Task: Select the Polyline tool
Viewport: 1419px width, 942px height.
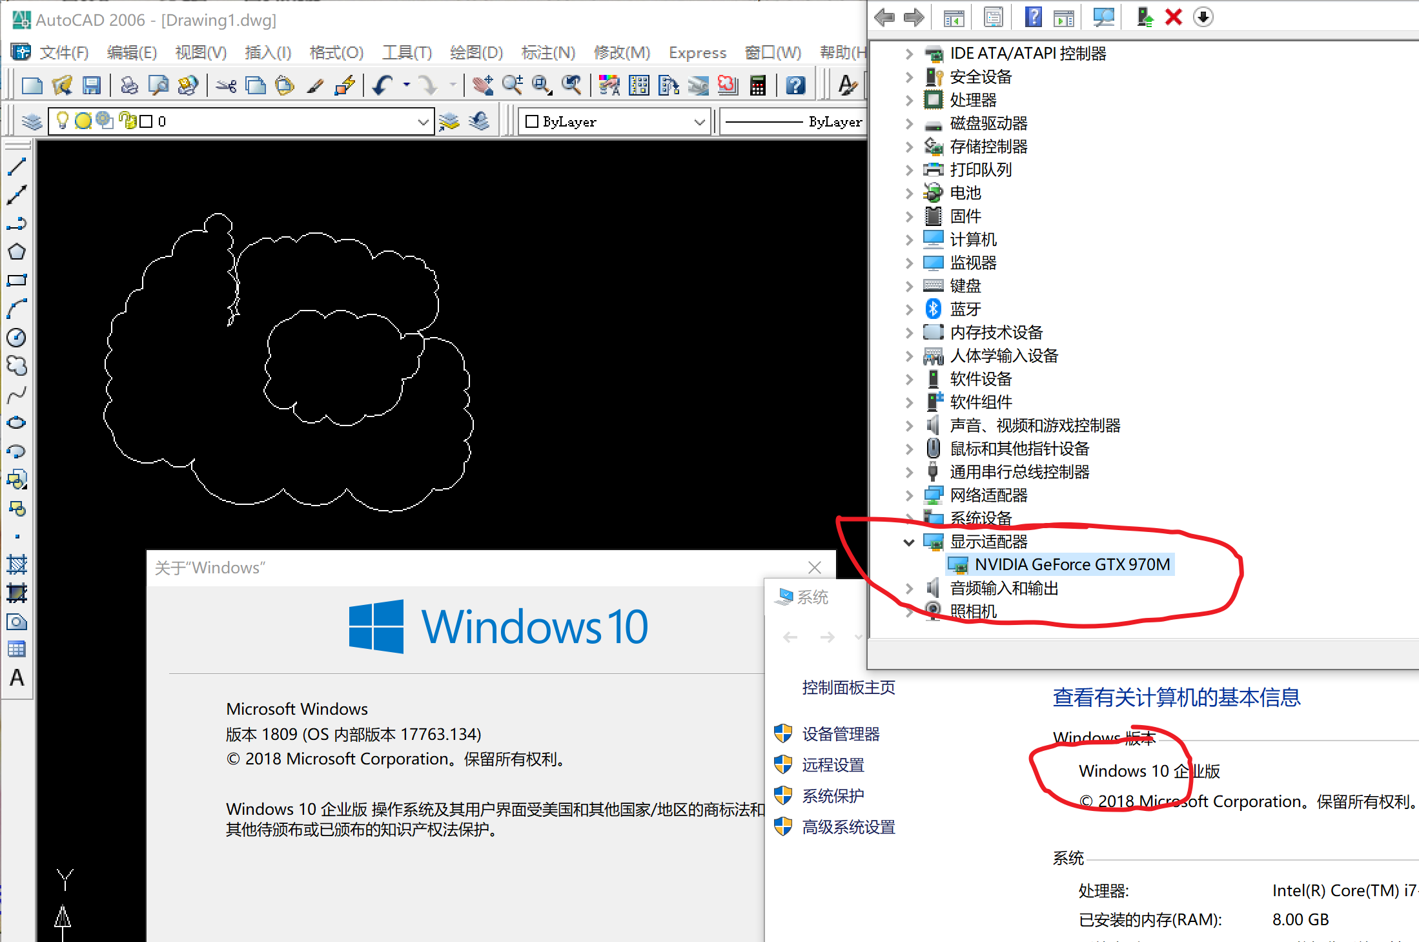Action: 17,223
